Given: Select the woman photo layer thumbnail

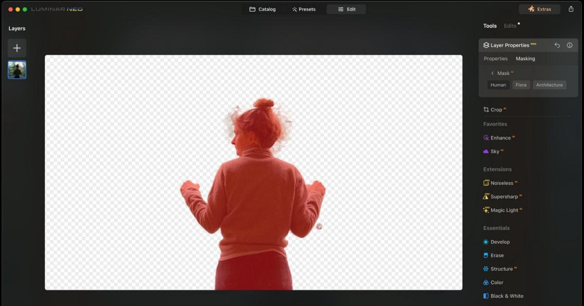Looking at the screenshot, I should [x=17, y=70].
